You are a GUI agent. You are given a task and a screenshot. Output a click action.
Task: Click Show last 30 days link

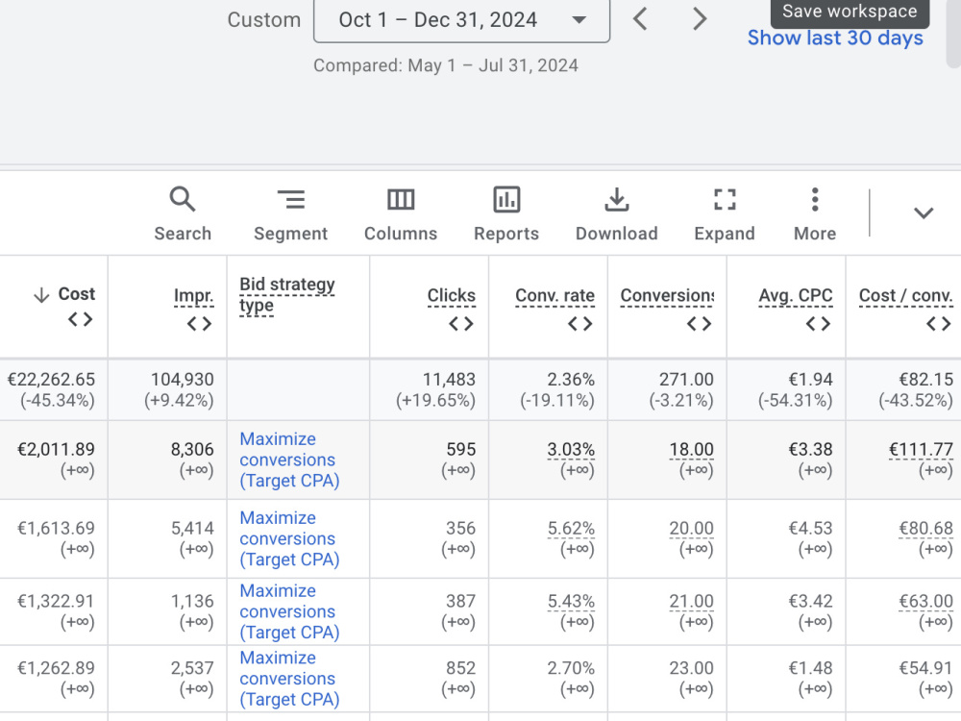click(x=835, y=38)
